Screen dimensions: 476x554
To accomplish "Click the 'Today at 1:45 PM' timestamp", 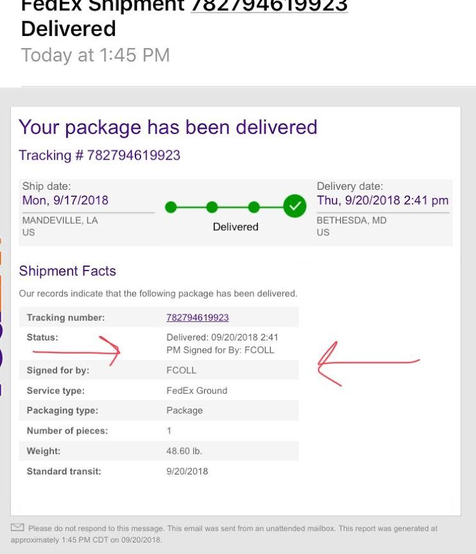I will [96, 55].
